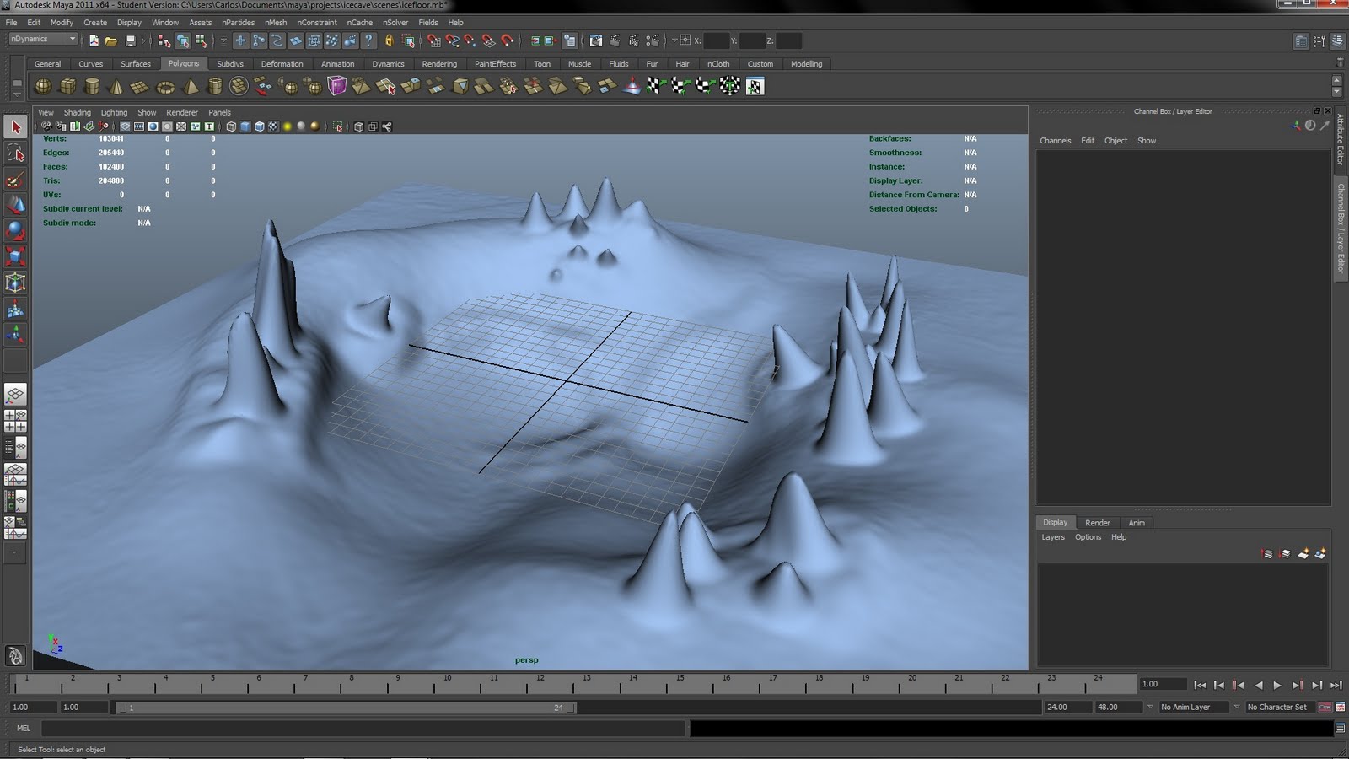
Task: Toggle the auto keyframe button
Action: [x=1325, y=707]
